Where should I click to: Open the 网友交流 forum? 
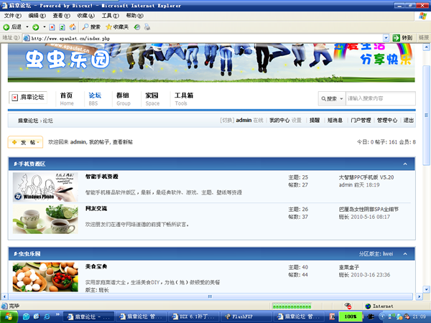96,208
